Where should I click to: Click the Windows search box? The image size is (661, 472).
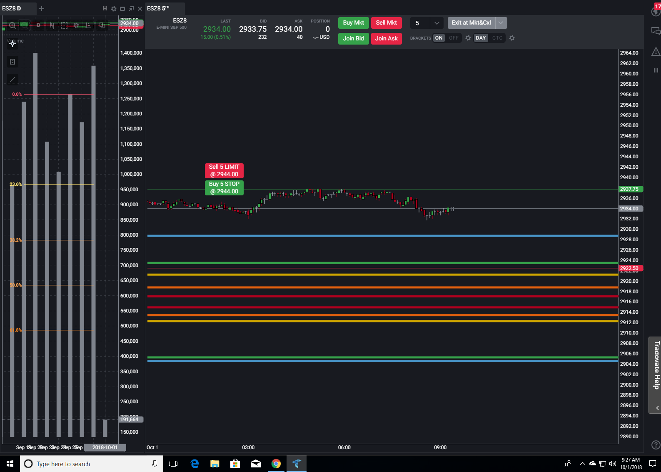point(92,464)
